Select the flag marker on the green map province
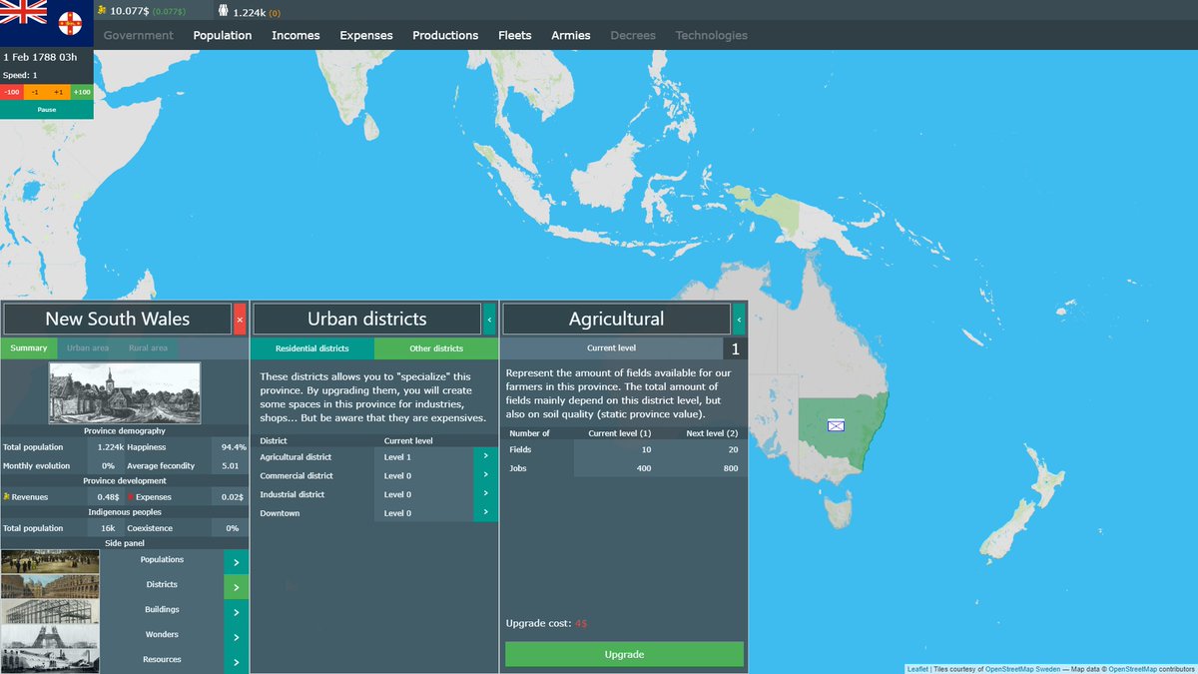This screenshot has height=674, width=1198. 836,425
